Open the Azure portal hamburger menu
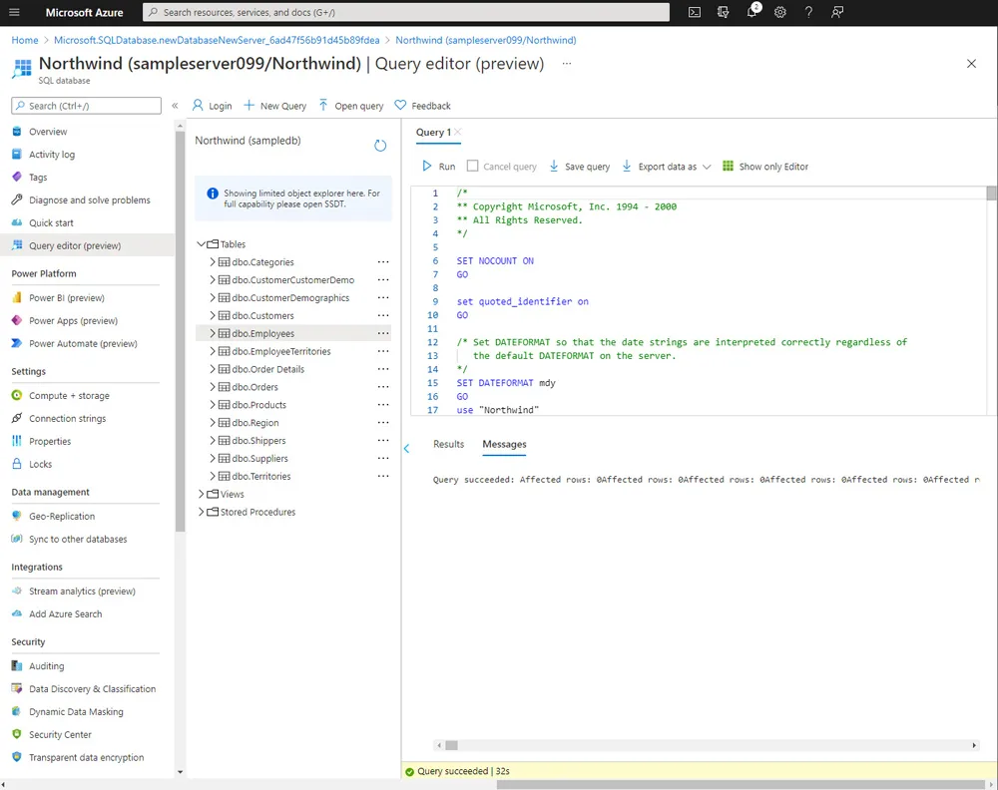This screenshot has height=790, width=998. [14, 12]
